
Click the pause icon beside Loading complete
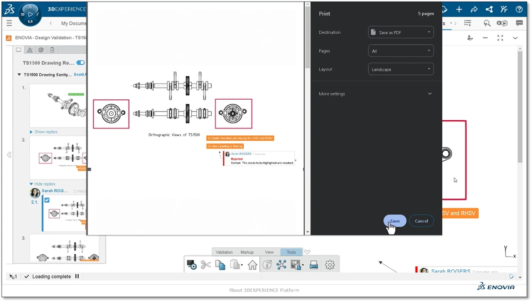coord(77,276)
